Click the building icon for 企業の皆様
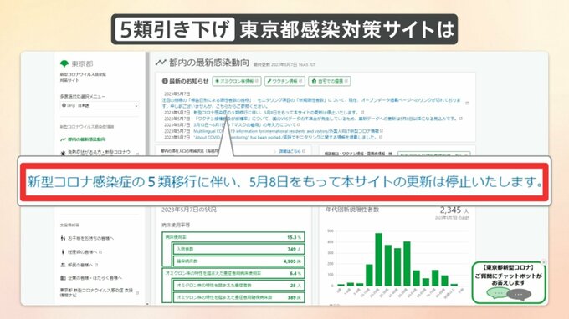This screenshot has width=569, height=319. coord(63,278)
